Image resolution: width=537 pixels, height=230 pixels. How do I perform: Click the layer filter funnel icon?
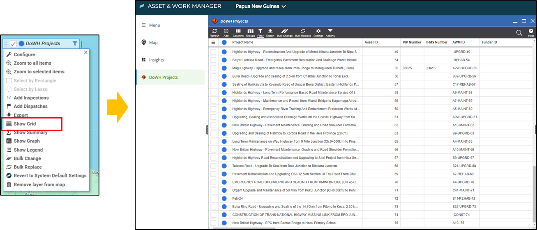75,43
